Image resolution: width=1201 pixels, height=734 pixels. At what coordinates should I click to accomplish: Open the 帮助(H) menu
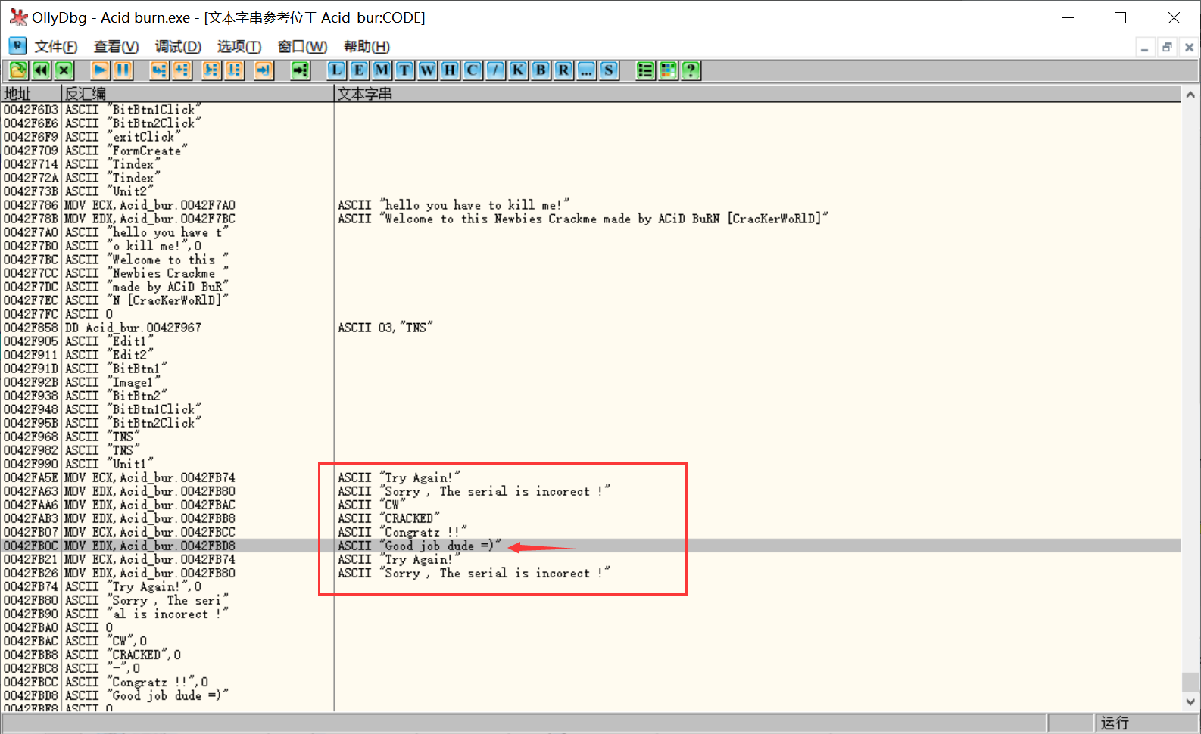(367, 47)
